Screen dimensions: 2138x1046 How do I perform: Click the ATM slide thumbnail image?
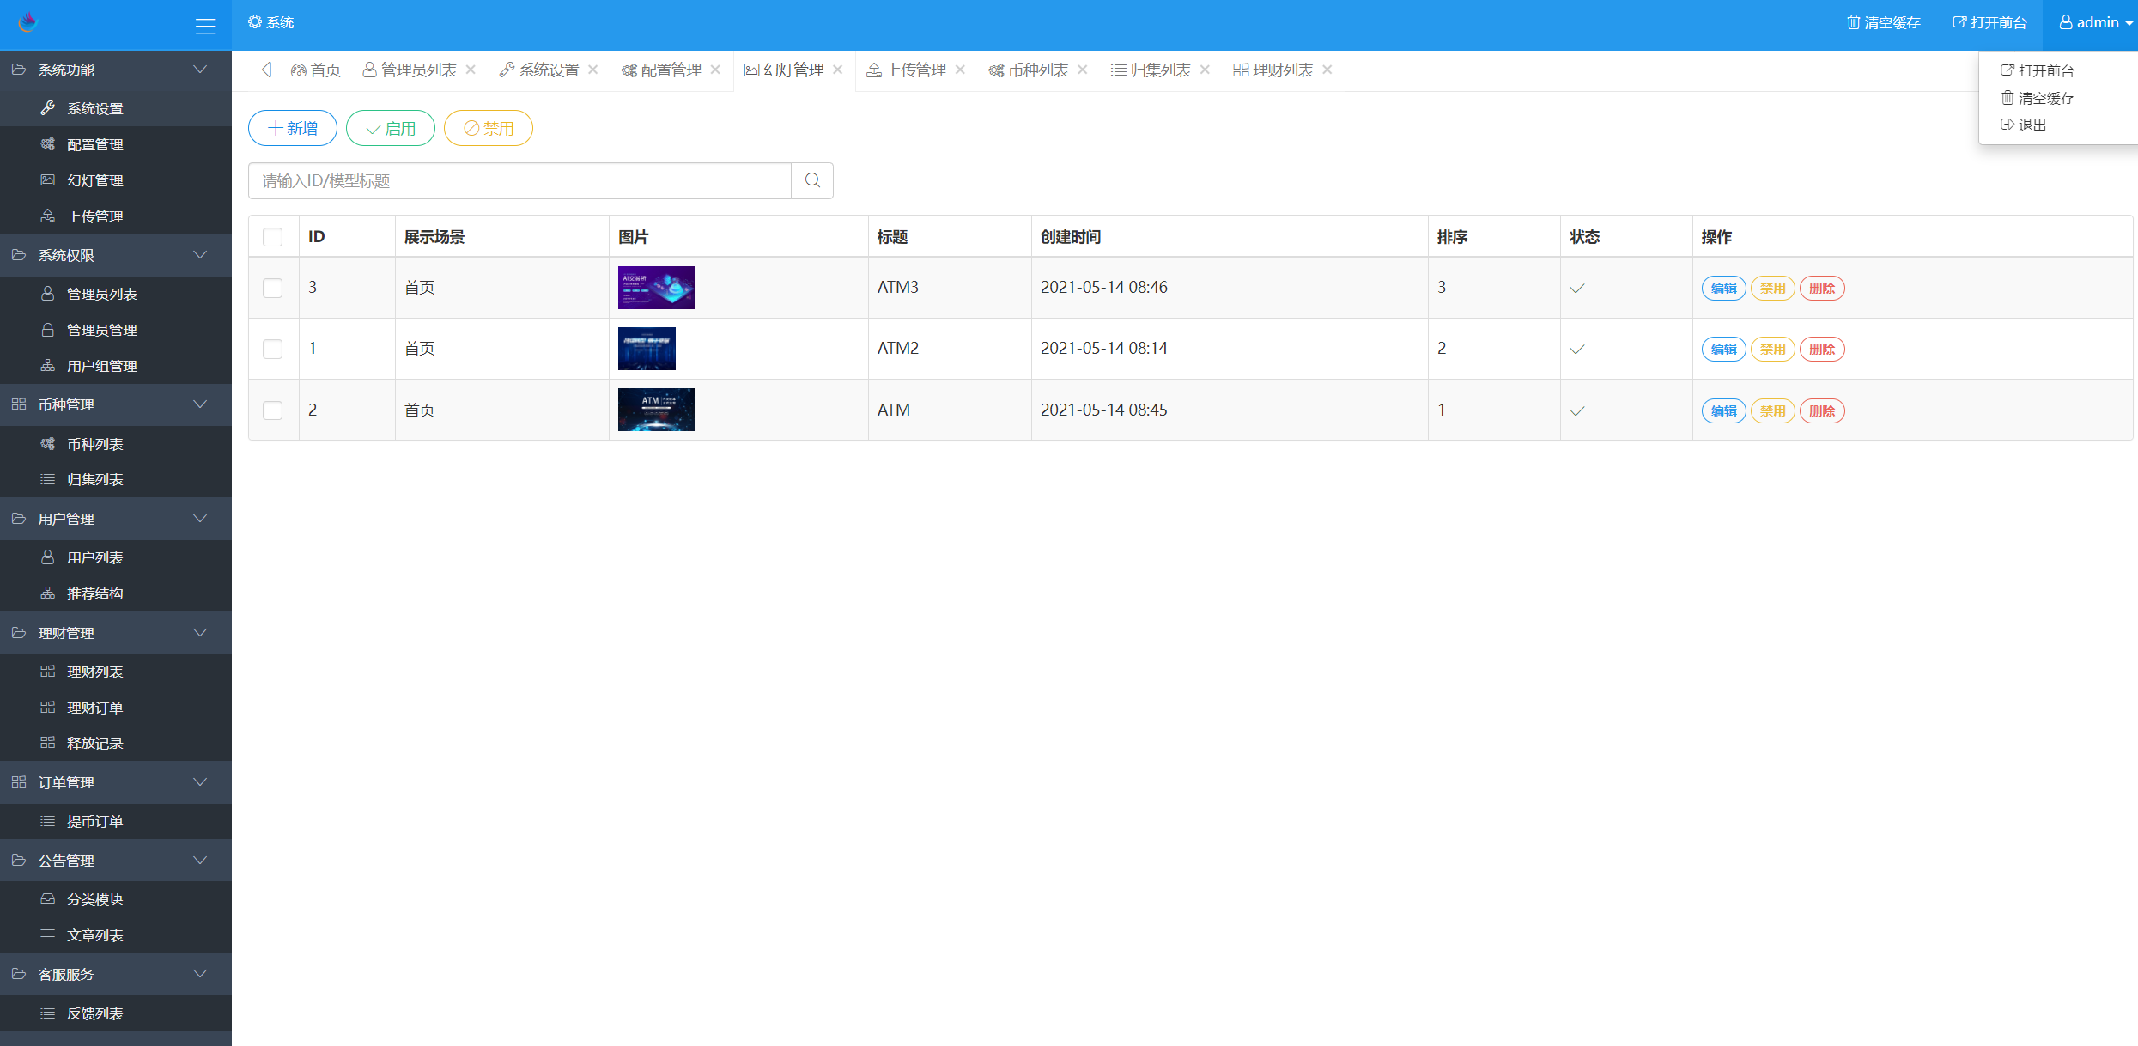[655, 410]
